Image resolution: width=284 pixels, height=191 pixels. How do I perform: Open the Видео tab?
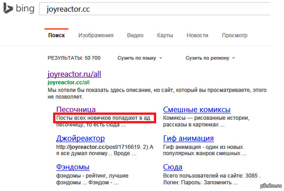click(x=135, y=35)
